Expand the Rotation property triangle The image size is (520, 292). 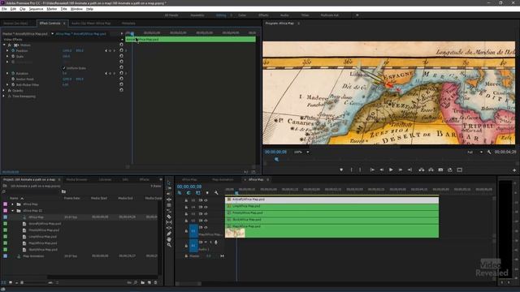tap(7, 73)
